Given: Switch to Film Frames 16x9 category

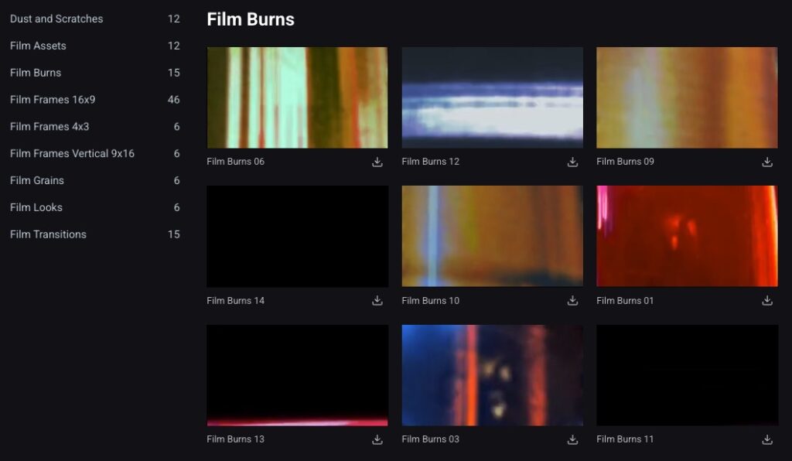Looking at the screenshot, I should [53, 100].
